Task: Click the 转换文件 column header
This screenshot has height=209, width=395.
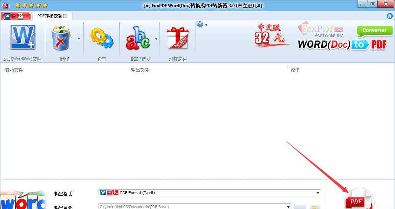Action: pos(14,70)
